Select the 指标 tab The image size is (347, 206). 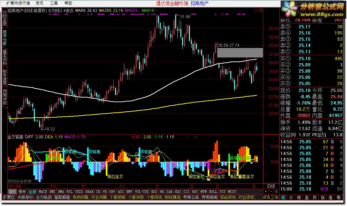pyautogui.click(x=12, y=192)
